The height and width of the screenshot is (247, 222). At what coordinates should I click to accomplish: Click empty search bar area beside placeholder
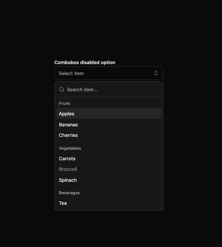click(130, 89)
